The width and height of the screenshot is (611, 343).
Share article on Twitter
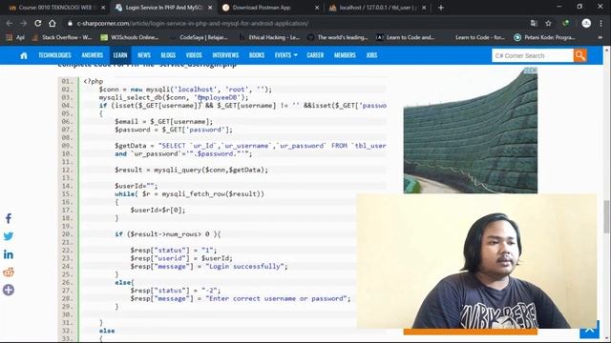click(x=9, y=236)
